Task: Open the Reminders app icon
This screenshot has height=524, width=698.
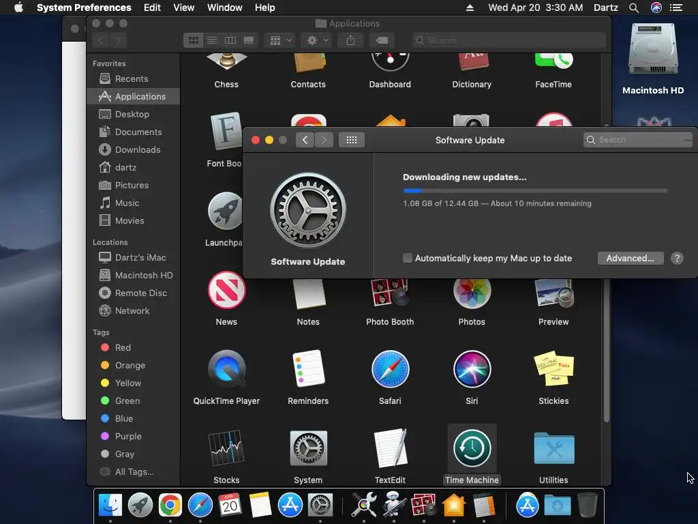Action: (309, 368)
